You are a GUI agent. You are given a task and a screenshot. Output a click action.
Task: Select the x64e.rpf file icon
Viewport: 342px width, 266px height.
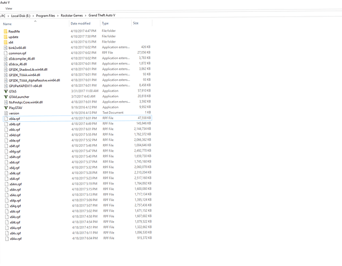(x=6, y=140)
